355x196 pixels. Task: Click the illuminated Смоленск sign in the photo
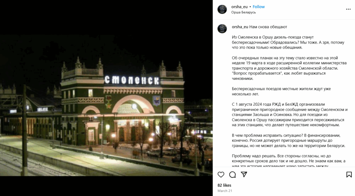click(x=132, y=80)
